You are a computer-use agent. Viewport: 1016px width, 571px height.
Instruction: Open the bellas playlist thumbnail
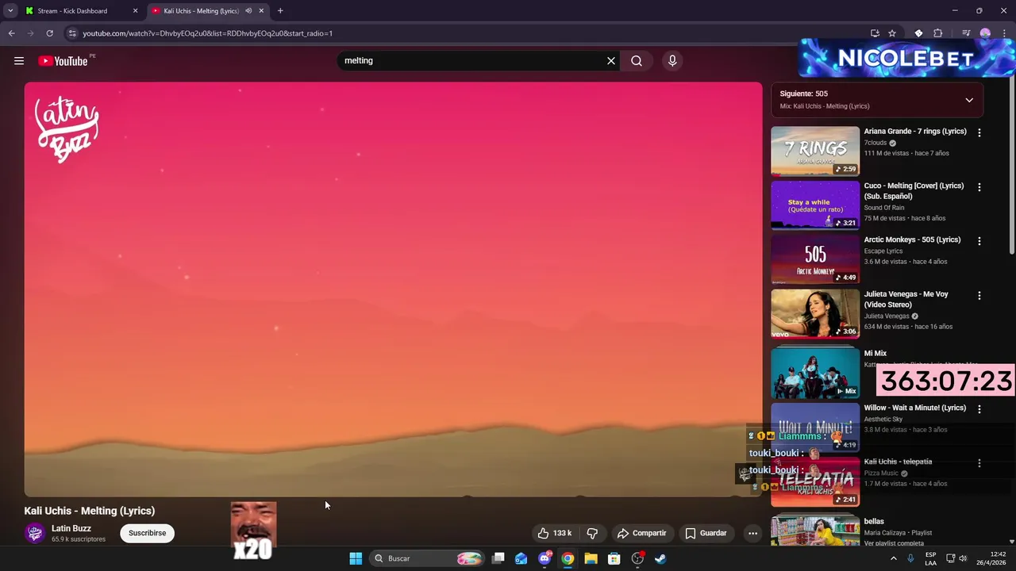pos(815,531)
